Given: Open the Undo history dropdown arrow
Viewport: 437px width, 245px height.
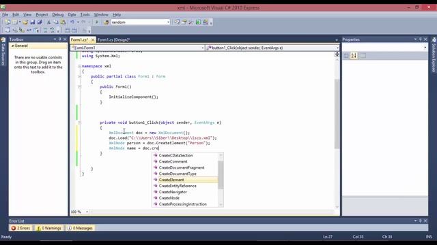Looking at the screenshot, I should [78, 22].
